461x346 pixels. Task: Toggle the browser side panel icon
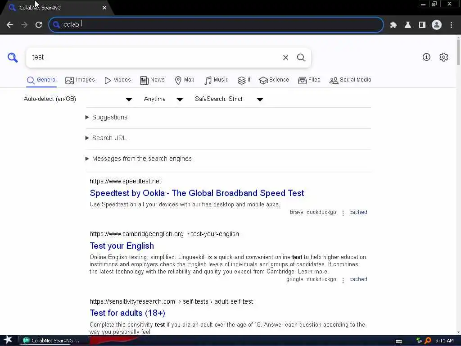pos(422,25)
